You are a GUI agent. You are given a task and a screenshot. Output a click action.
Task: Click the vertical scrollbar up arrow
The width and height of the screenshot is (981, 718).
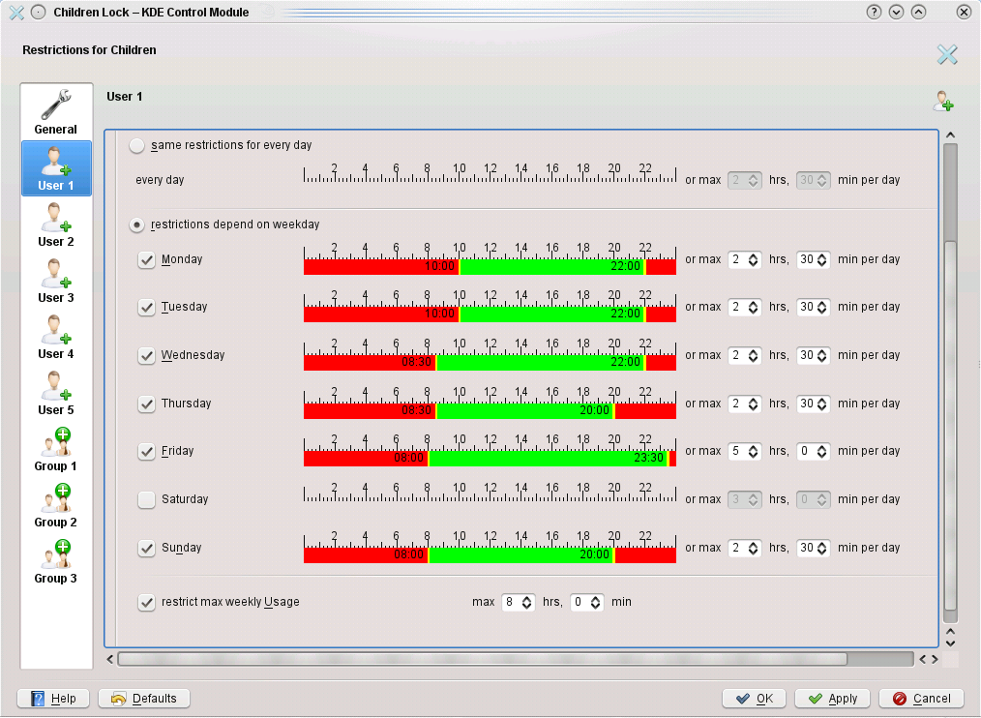pos(950,135)
